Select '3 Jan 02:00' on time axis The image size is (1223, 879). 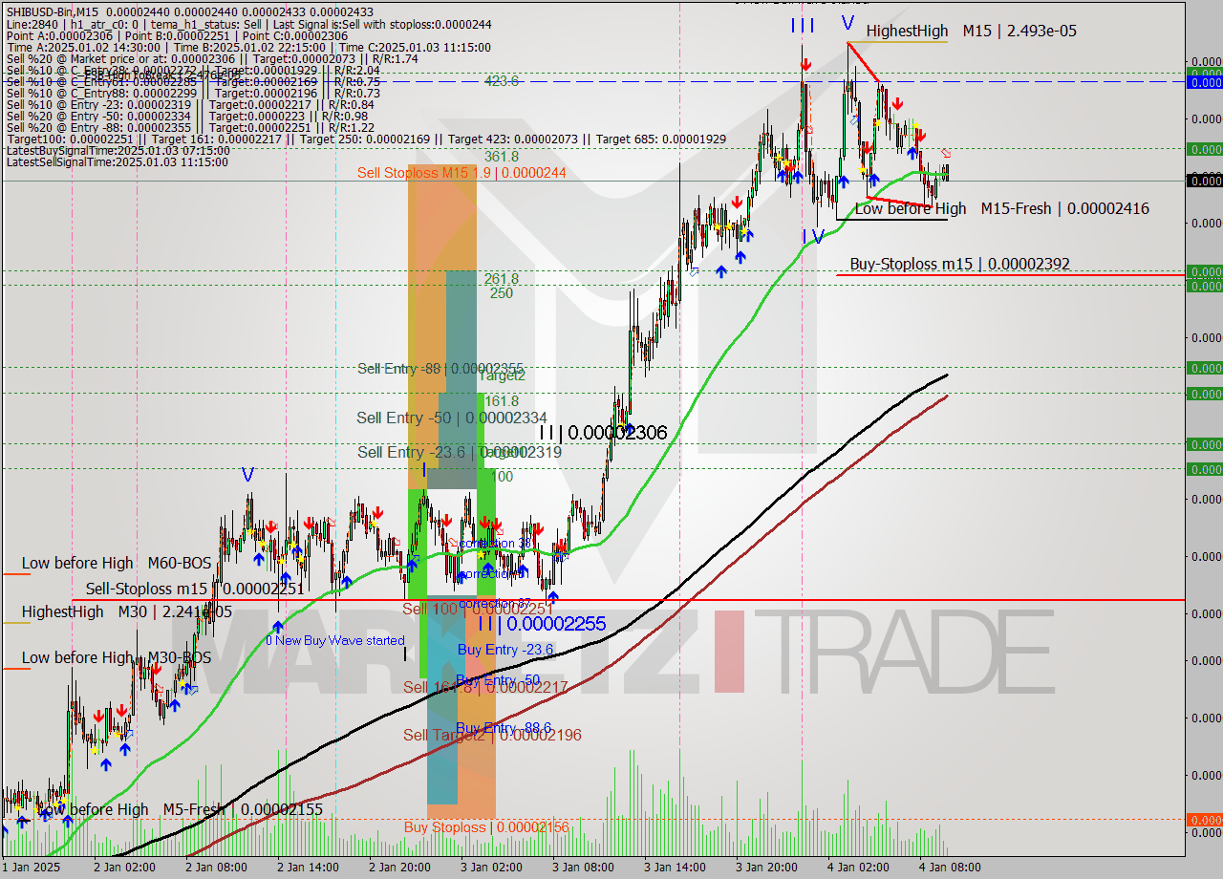(491, 868)
